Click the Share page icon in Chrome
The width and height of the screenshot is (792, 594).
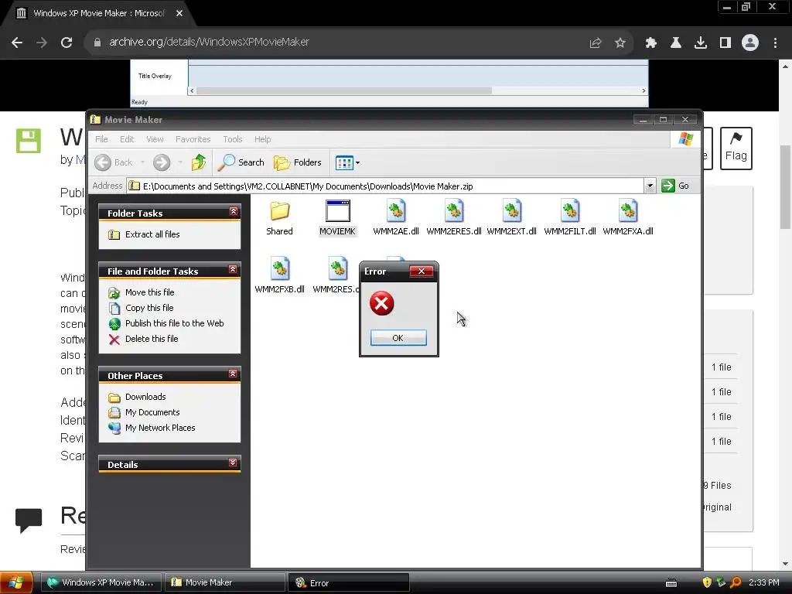pyautogui.click(x=596, y=43)
